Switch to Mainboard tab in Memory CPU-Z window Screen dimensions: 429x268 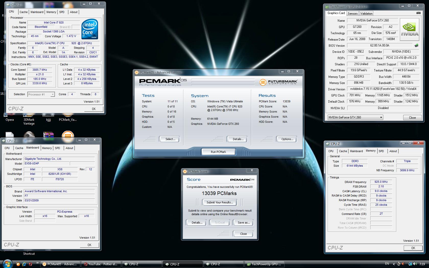click(356, 151)
